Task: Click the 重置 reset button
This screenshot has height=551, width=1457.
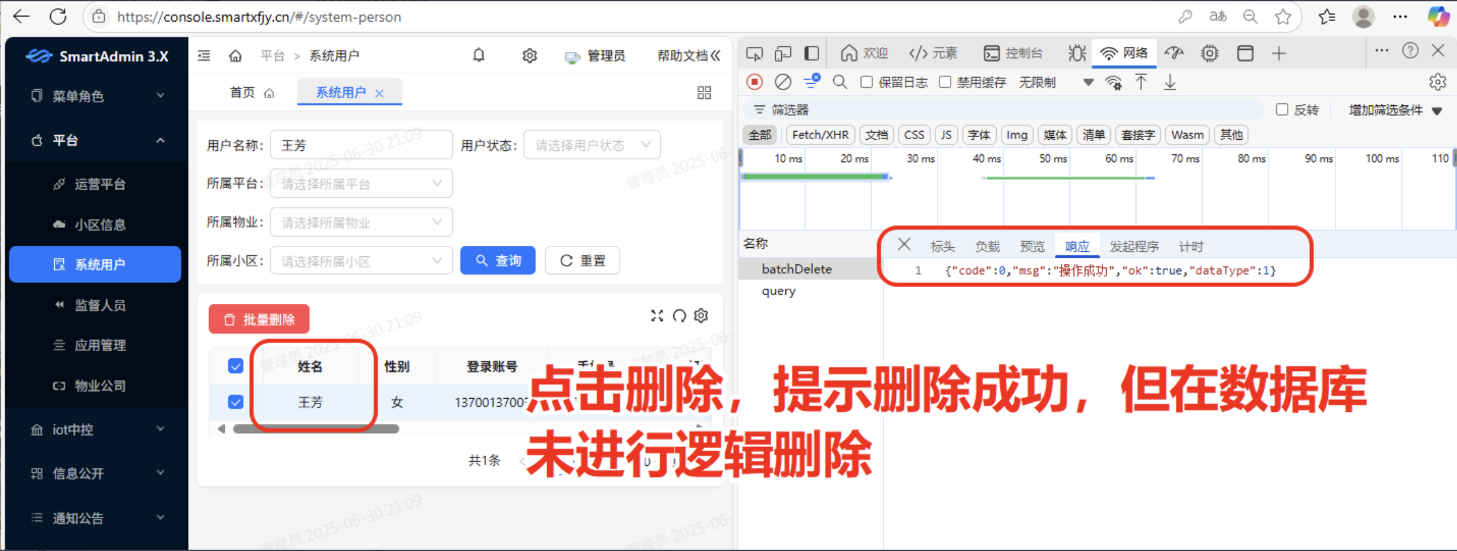Action: [x=582, y=260]
